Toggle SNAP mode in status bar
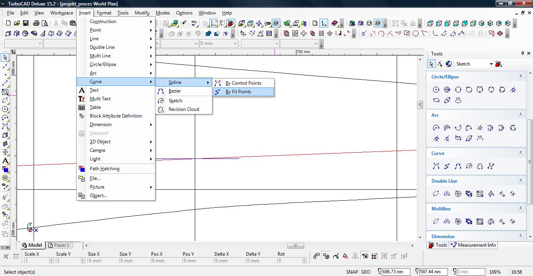Screen dimensions: 533x276 351,272
